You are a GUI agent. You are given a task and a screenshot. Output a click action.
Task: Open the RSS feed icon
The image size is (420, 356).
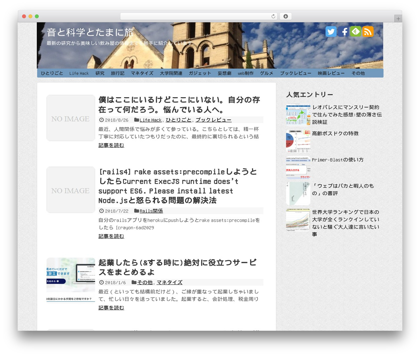click(x=368, y=32)
